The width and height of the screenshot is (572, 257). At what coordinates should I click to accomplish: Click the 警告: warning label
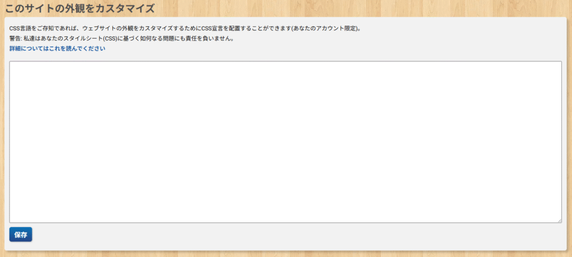pos(16,39)
